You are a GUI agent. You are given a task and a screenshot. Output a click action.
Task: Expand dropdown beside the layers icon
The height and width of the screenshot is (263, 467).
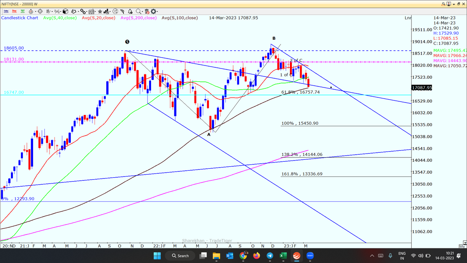coord(78,12)
